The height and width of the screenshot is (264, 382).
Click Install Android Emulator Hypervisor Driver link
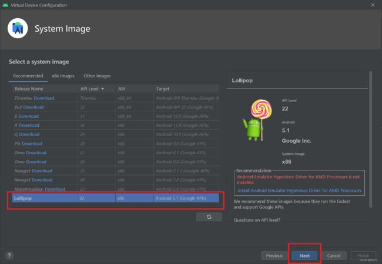[x=299, y=191]
